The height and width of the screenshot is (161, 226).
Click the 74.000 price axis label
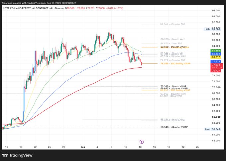pyautogui.click(x=216, y=75)
